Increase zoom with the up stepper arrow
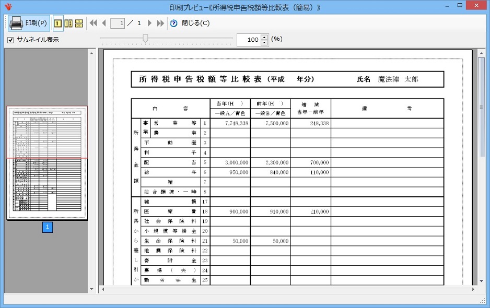The height and width of the screenshot is (308, 490). tap(265, 37)
